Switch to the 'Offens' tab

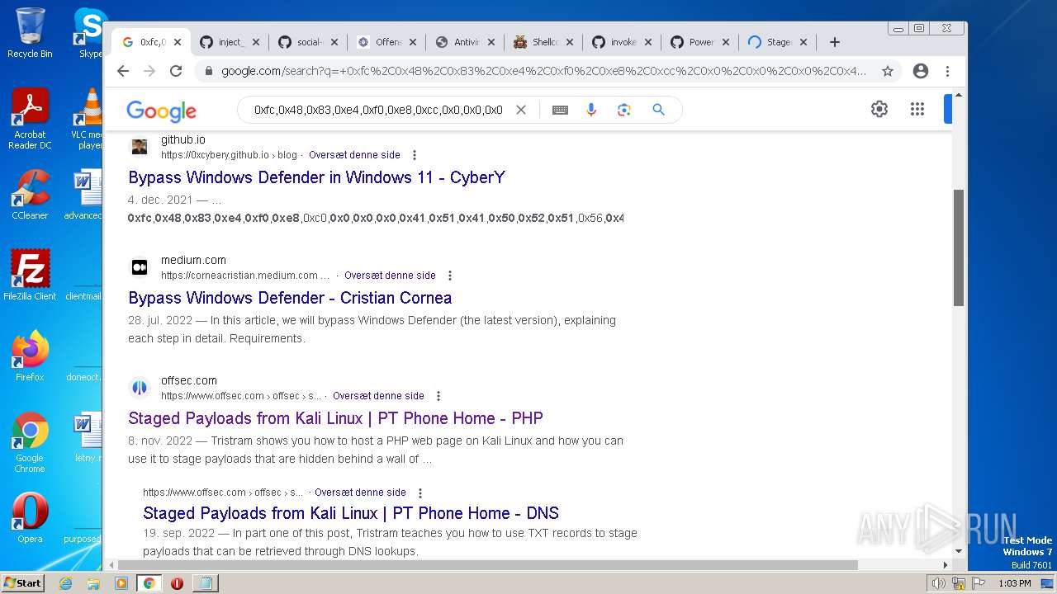coord(387,42)
